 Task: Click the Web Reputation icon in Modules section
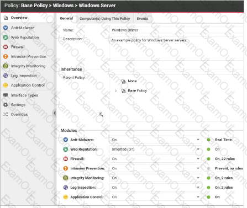click(66, 149)
